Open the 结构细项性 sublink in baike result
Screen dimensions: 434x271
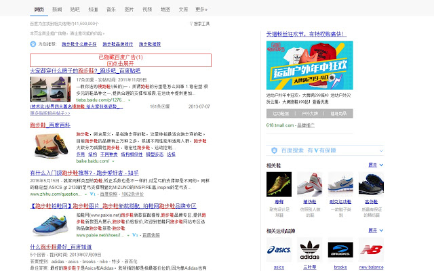coord(132,154)
